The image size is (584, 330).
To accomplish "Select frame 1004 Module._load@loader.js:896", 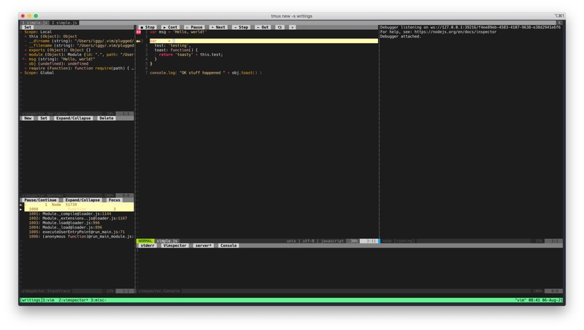I will coord(65,227).
